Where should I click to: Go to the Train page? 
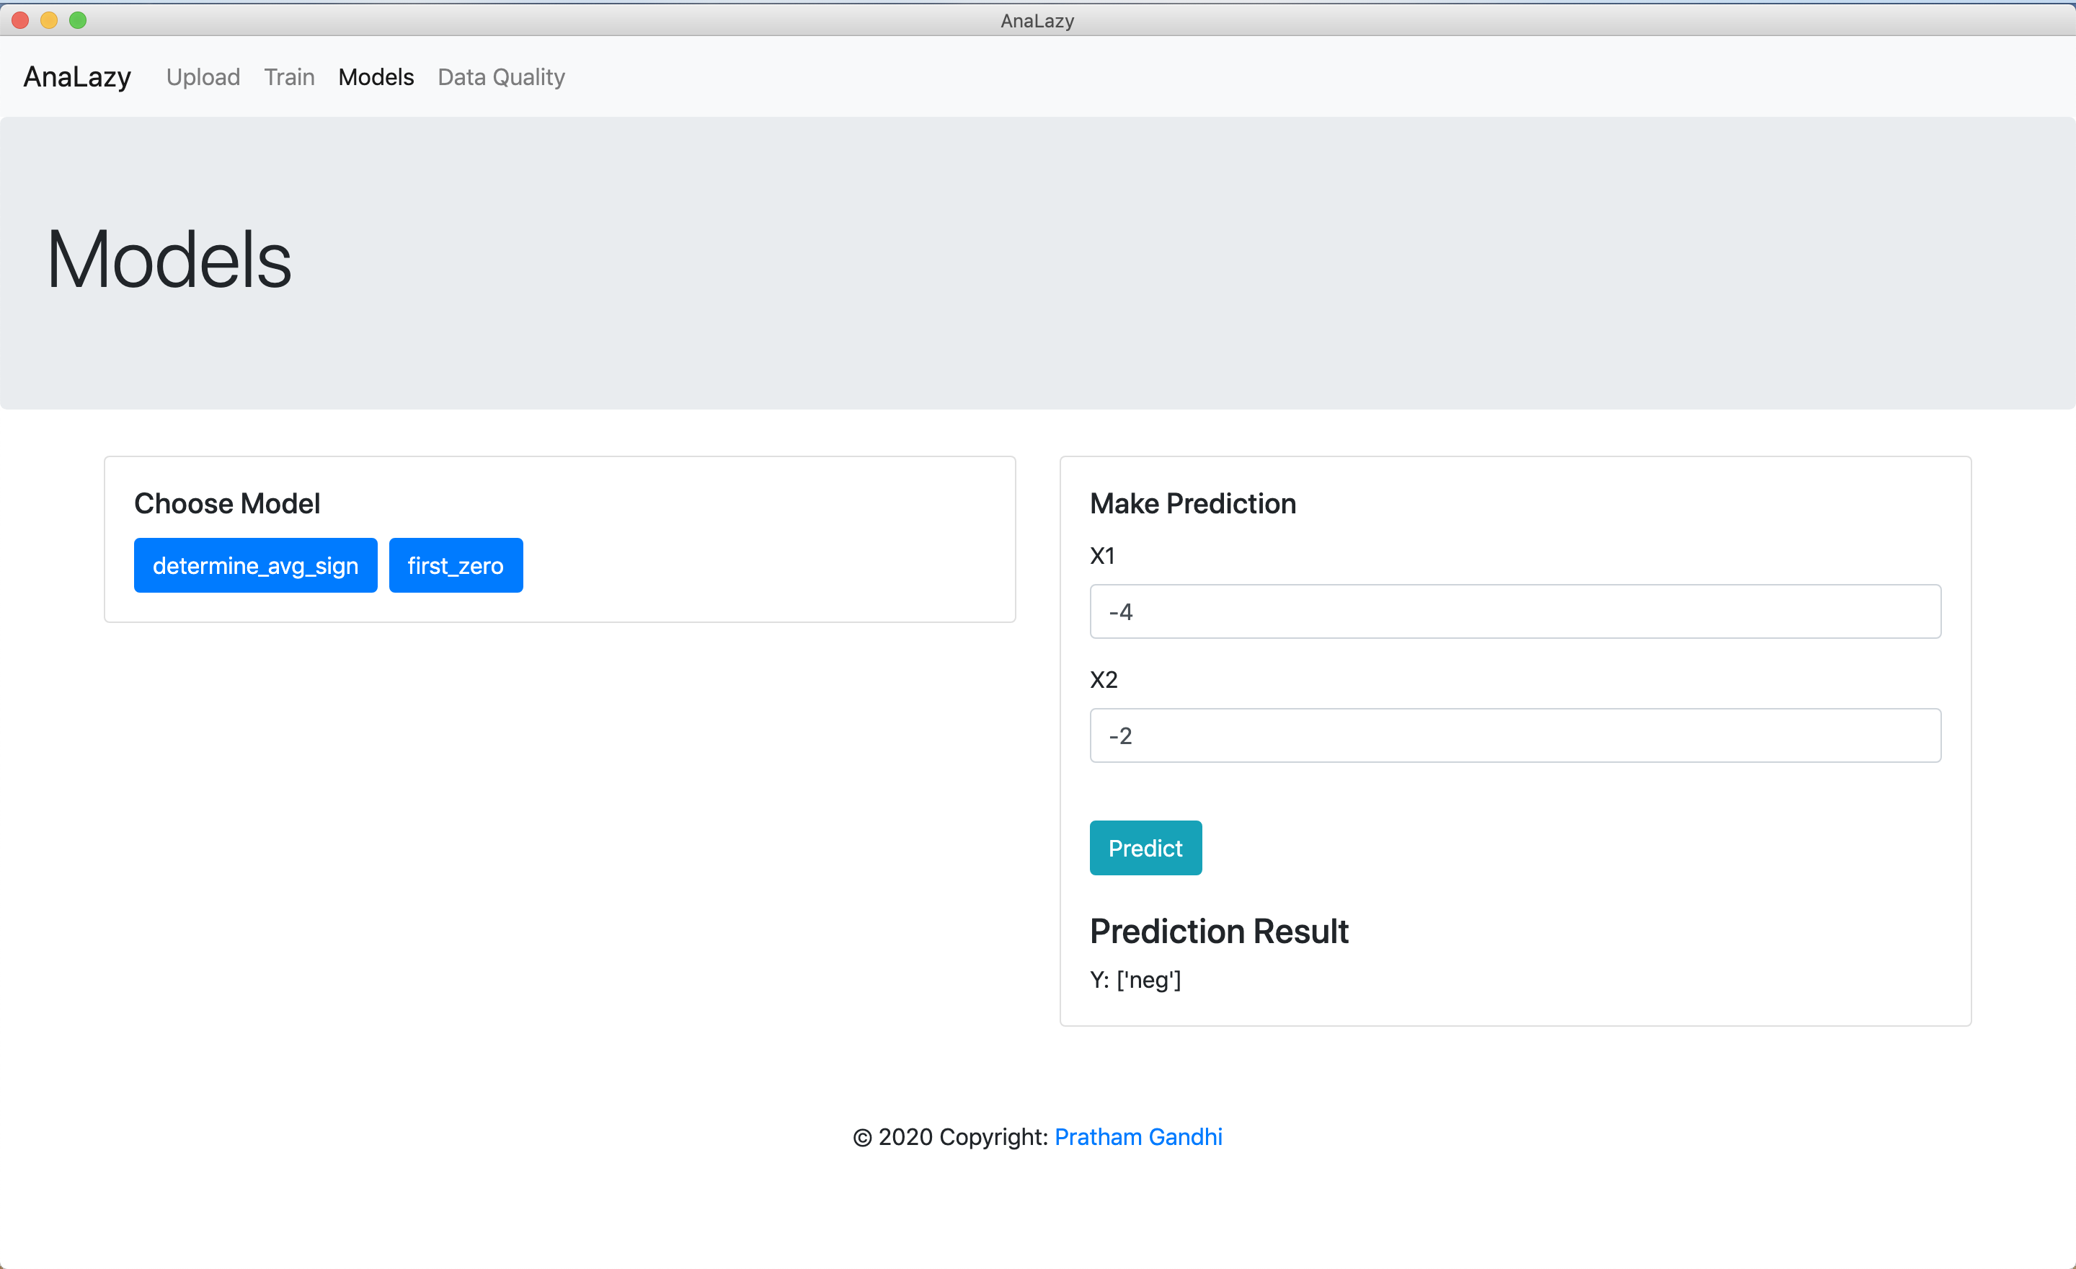coord(289,76)
